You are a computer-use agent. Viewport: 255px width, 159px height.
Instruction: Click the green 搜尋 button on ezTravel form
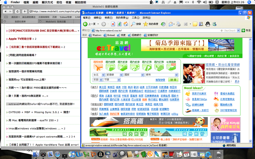click(173, 80)
